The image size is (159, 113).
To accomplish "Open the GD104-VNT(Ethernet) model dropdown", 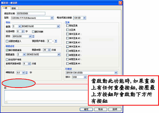I will [x=52, y=18].
